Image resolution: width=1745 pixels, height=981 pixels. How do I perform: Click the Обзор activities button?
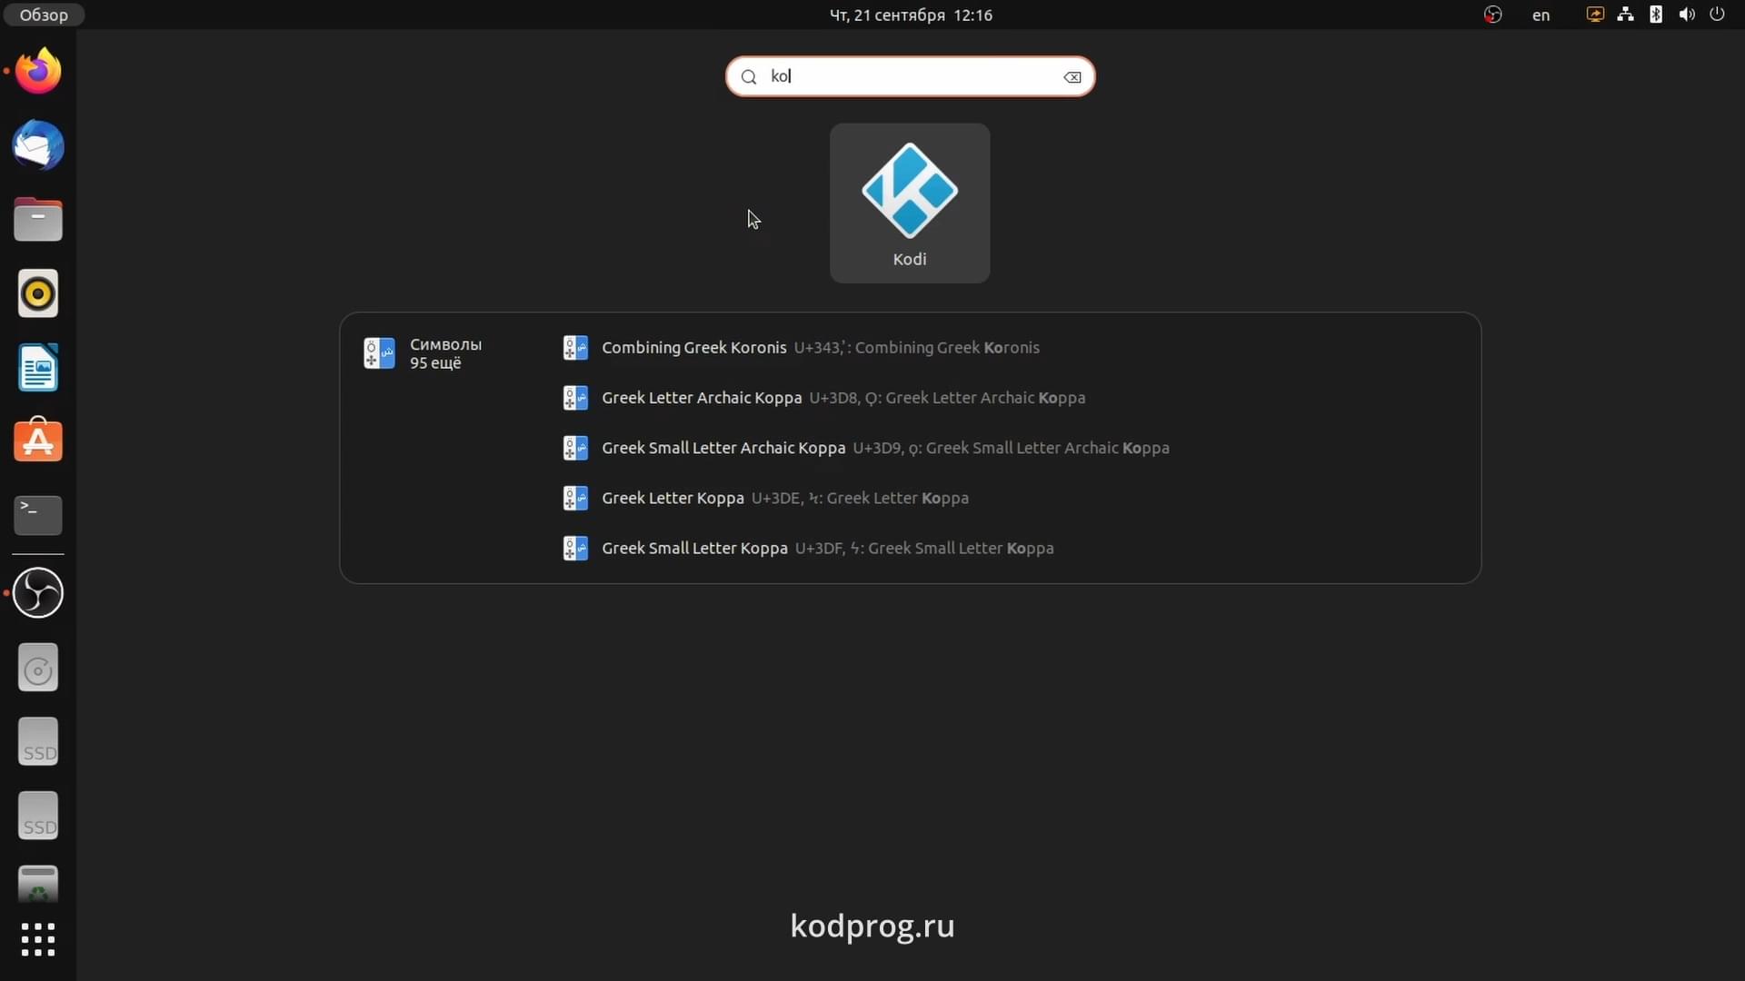[44, 15]
